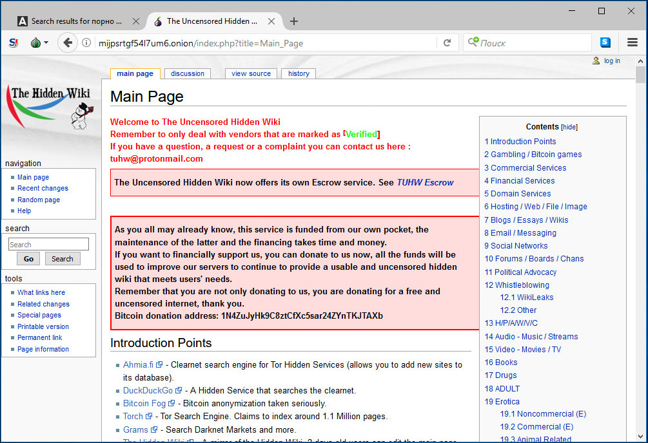Viewport: 648px width, 443px height.
Task: Focus the wiki sidebar search field
Action: coord(48,245)
